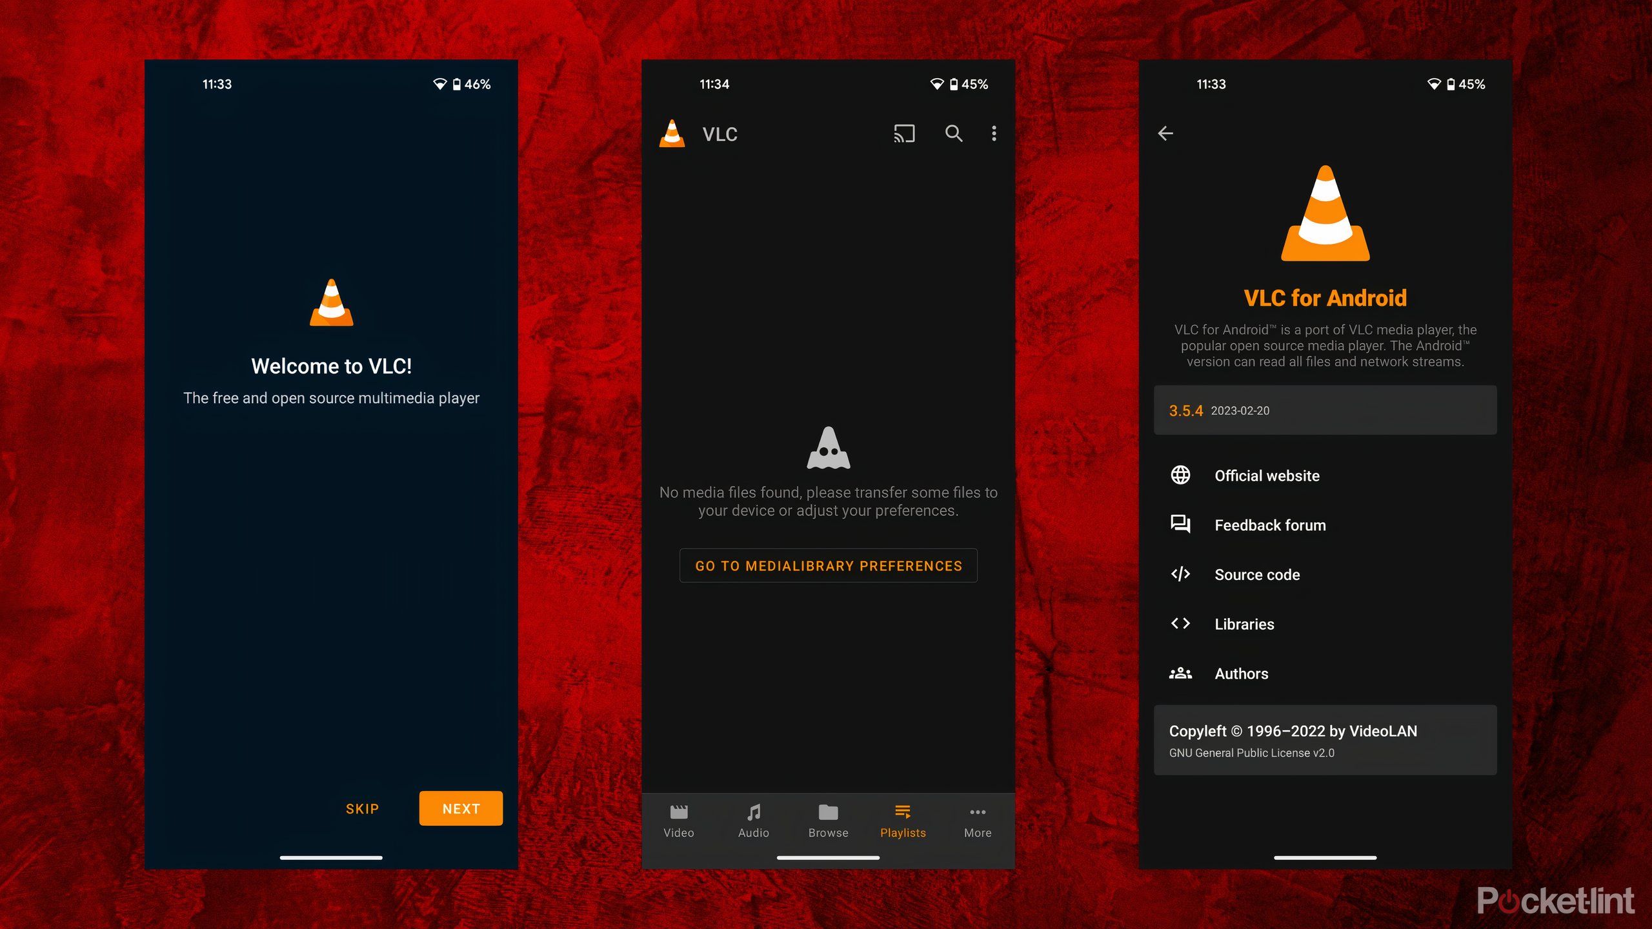Click the Official website globe icon

pyautogui.click(x=1180, y=475)
